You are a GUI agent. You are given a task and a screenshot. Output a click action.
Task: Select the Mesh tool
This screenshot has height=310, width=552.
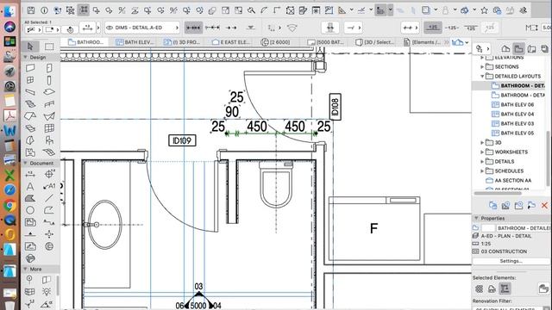[49, 152]
